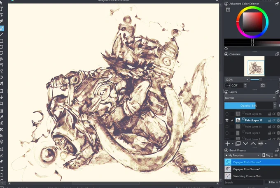Select the Ellipse shape tool
Image resolution: width=280 pixels, height=188 pixels.
pos(1,47)
